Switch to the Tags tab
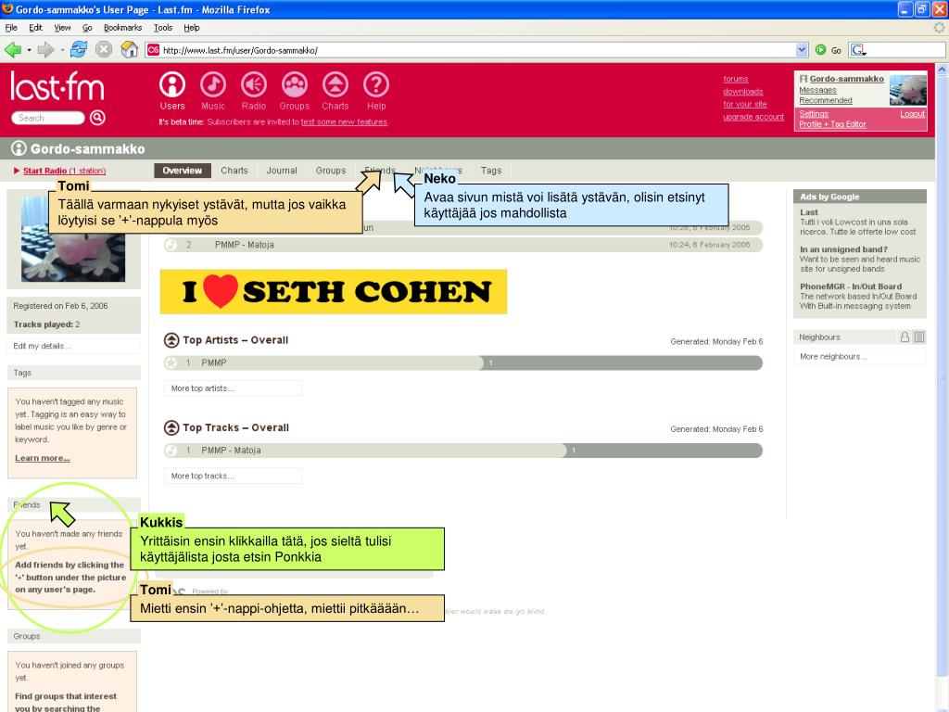The height and width of the screenshot is (712, 949). click(491, 171)
